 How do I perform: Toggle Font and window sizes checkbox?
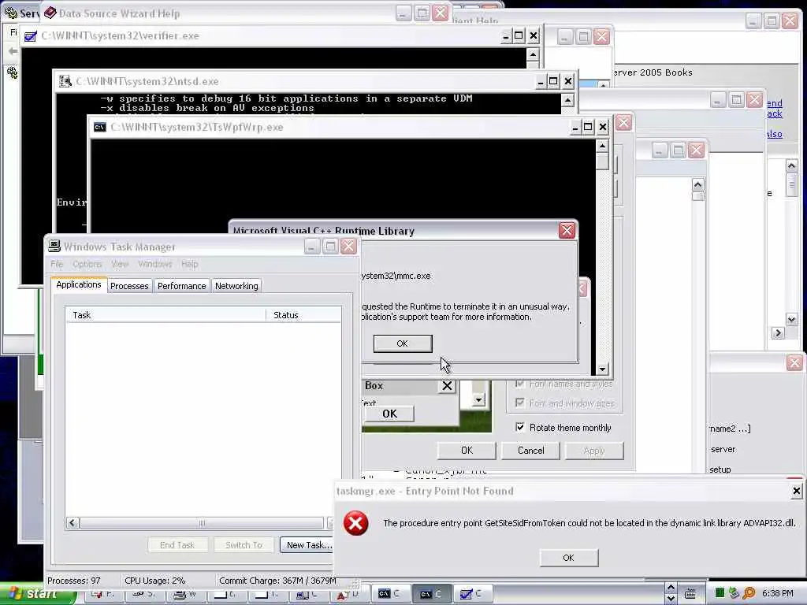click(x=520, y=403)
